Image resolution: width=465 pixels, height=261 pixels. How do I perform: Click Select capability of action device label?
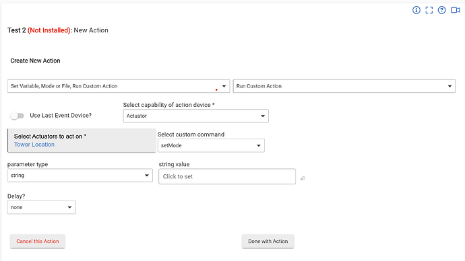[x=168, y=105]
